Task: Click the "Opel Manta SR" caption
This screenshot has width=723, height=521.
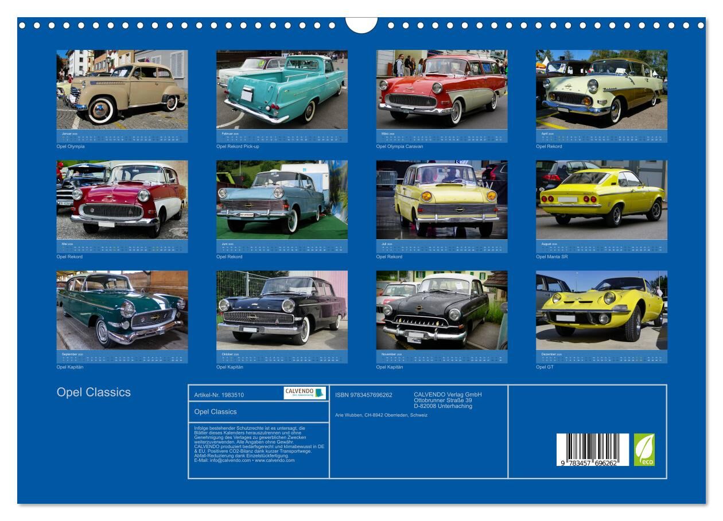Action: 552,256
